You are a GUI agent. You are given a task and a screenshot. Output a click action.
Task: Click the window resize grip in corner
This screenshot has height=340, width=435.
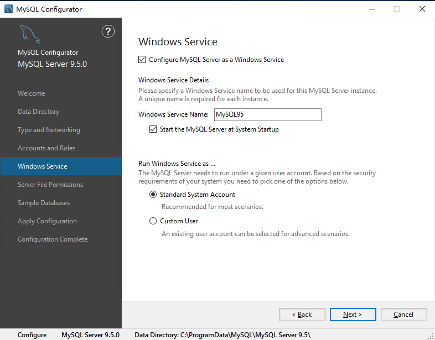pyautogui.click(x=431, y=336)
